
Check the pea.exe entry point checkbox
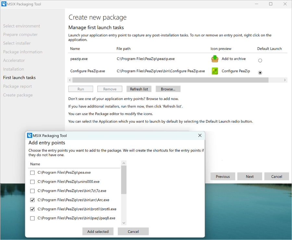(x=32, y=173)
